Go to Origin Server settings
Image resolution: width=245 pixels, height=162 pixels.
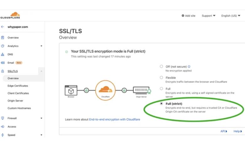(x=15, y=101)
